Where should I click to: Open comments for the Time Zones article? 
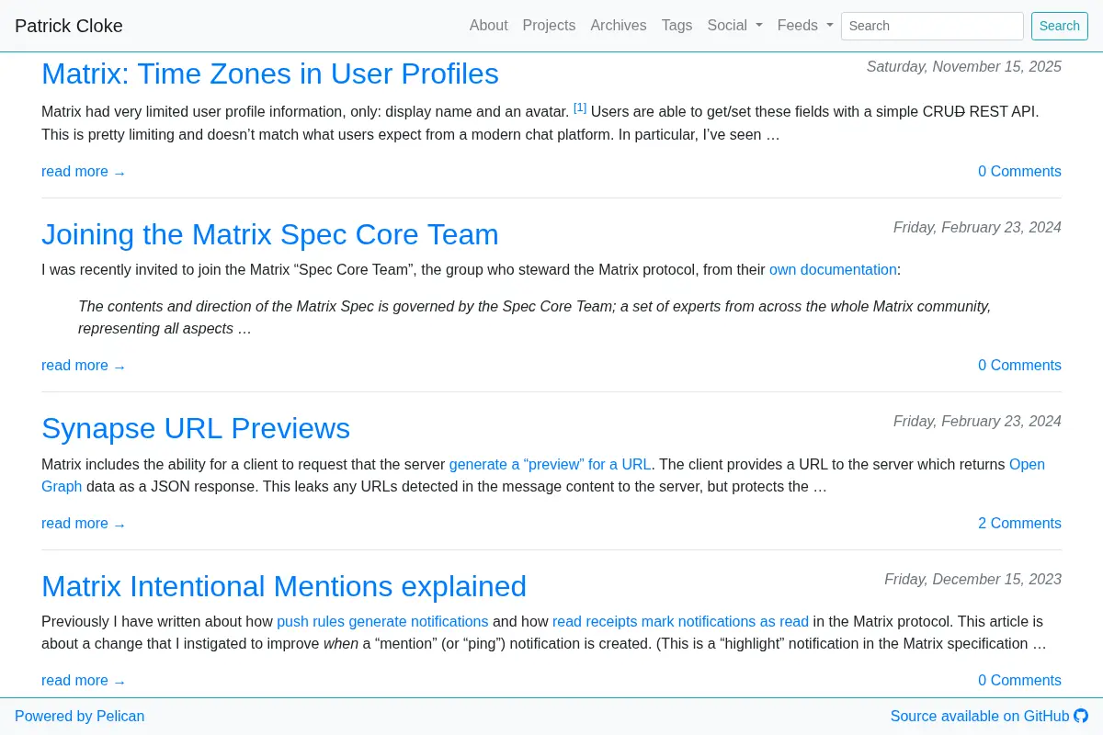tap(1019, 172)
